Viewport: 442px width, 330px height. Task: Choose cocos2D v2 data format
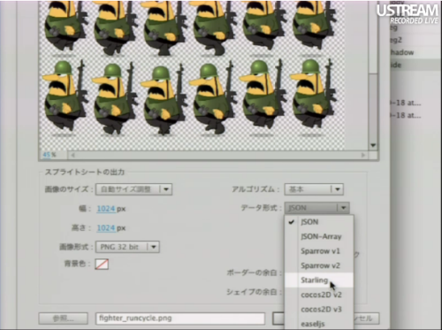point(319,295)
